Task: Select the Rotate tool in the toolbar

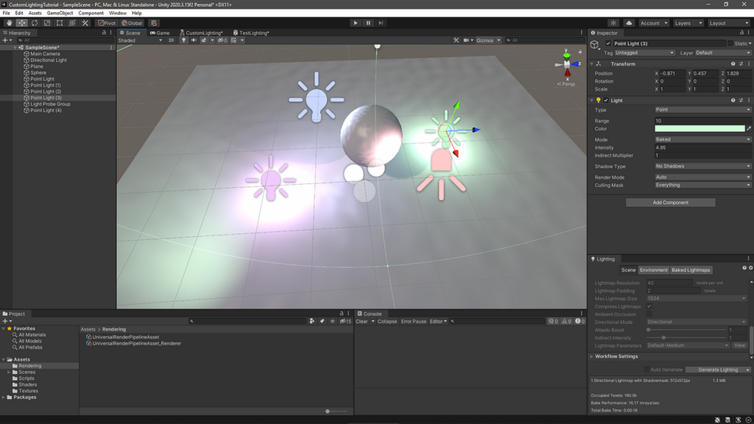Action: (34, 23)
